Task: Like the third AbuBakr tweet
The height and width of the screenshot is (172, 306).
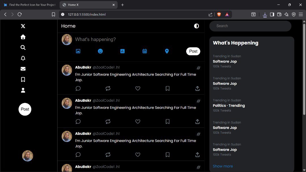Action: click(x=138, y=155)
